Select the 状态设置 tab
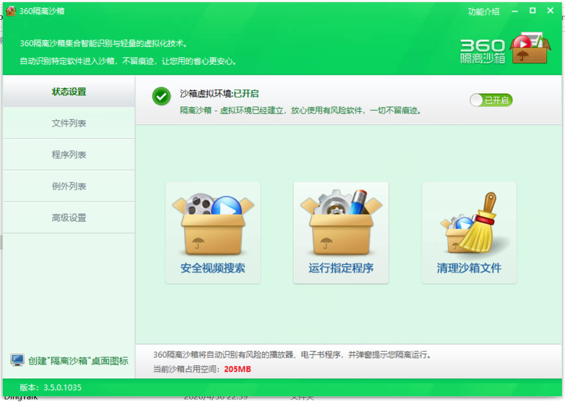The image size is (565, 402). [69, 92]
